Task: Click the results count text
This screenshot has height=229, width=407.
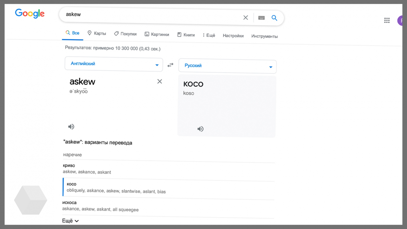Action: coord(113,48)
